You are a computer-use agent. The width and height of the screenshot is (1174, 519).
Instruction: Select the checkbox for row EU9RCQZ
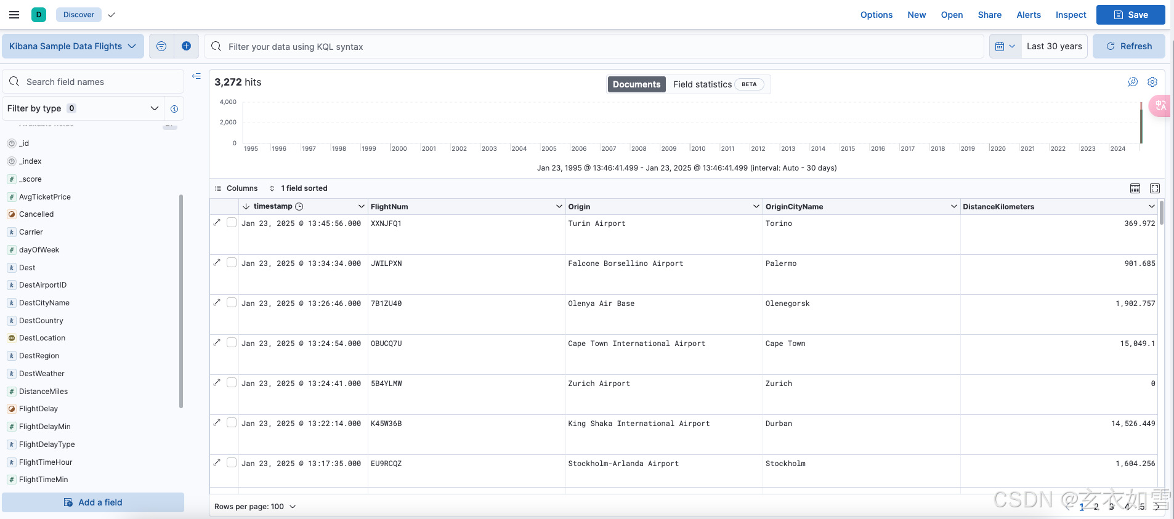pos(232,462)
